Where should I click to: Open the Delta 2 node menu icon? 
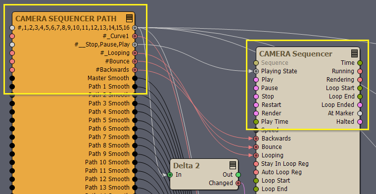[233, 165]
